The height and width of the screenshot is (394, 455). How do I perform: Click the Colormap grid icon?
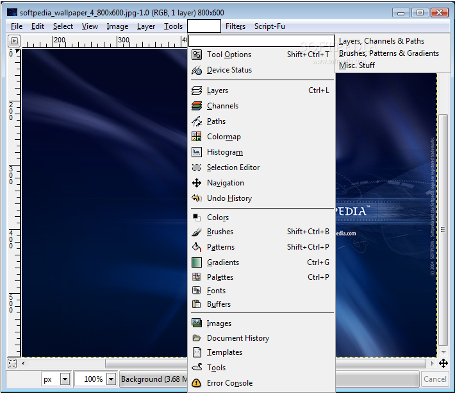pos(197,136)
